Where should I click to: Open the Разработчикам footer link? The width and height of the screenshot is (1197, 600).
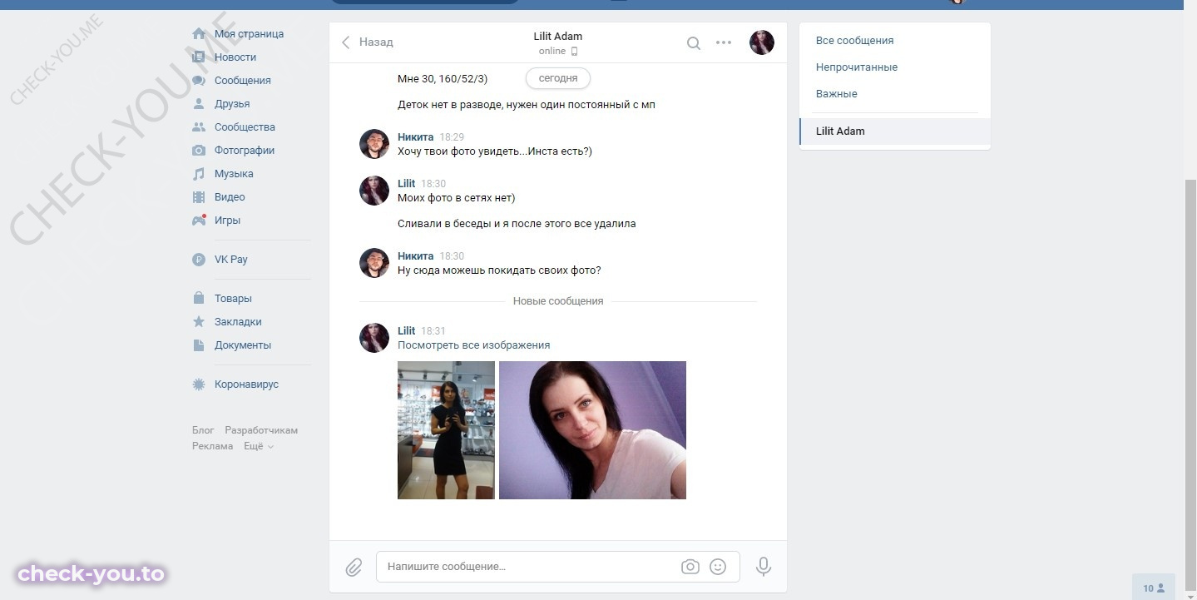tap(261, 430)
